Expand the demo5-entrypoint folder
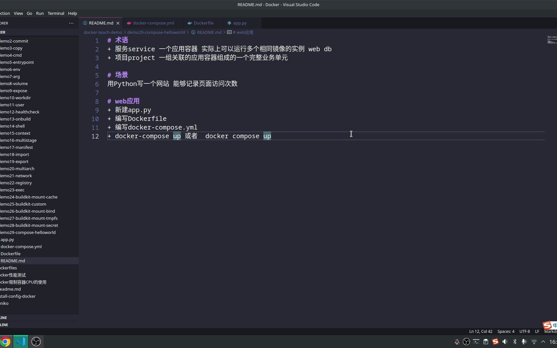This screenshot has width=557, height=348. coord(39,62)
